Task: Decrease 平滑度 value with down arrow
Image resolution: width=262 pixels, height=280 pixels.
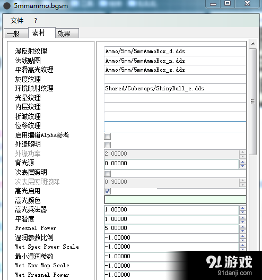Action: 242,222
